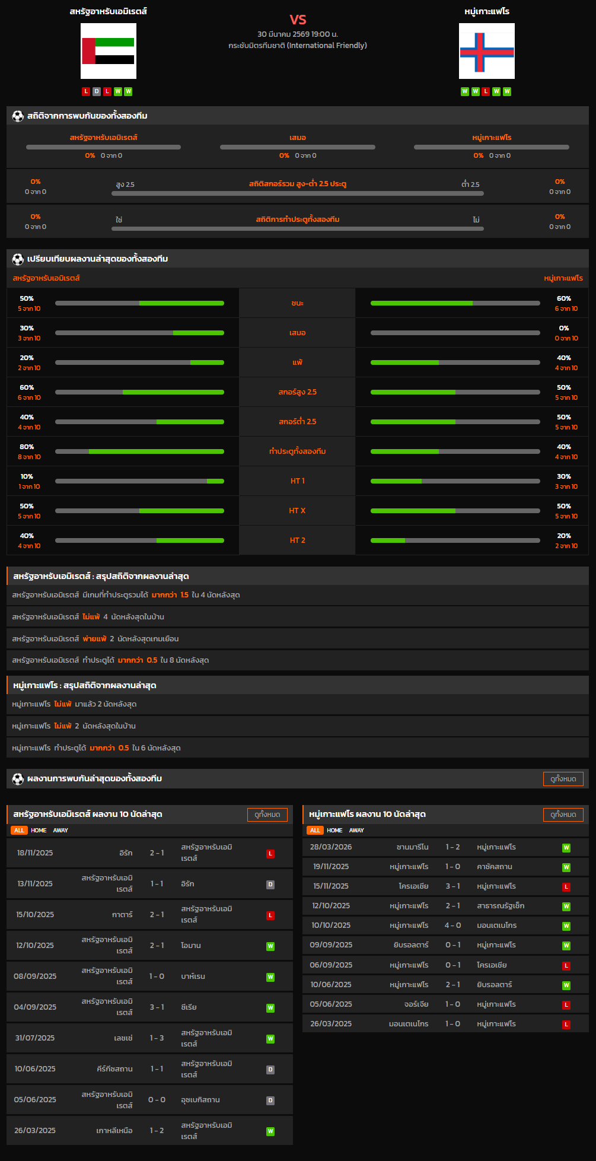Click soccer ball icon beside recent form comparison header
Image resolution: width=596 pixels, height=1161 pixels.
click(18, 259)
